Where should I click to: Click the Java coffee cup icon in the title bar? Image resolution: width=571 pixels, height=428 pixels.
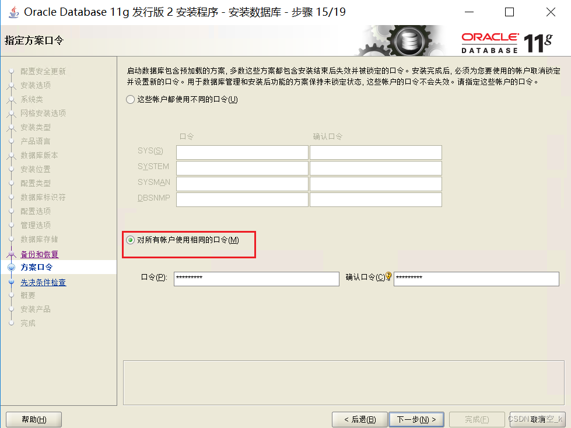pyautogui.click(x=13, y=11)
